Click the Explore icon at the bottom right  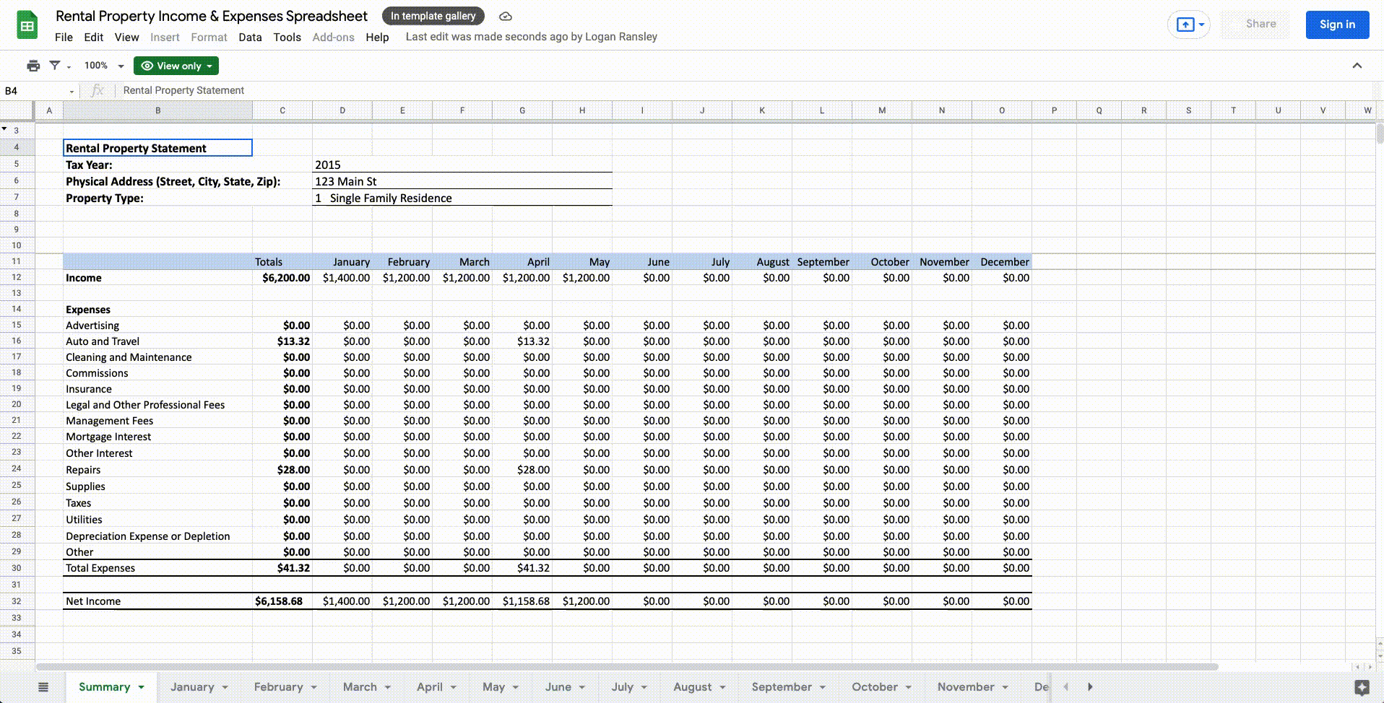pos(1362,687)
